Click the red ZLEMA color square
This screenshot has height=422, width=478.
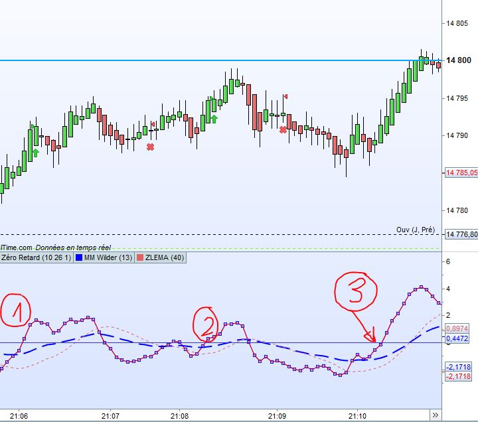click(140, 257)
